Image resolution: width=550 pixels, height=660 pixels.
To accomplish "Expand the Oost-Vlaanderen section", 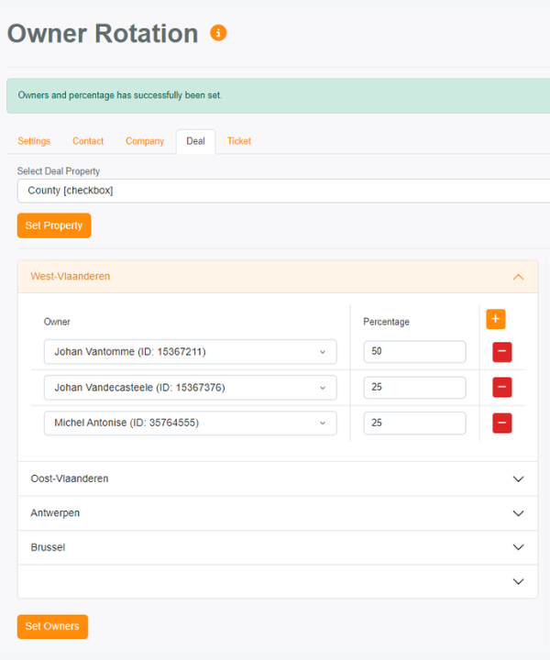I will click(518, 478).
